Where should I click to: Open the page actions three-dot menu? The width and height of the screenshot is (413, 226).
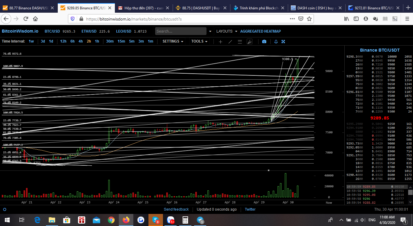[292, 19]
